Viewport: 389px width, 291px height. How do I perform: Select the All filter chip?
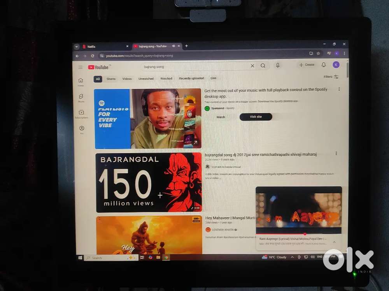[x=98, y=79]
